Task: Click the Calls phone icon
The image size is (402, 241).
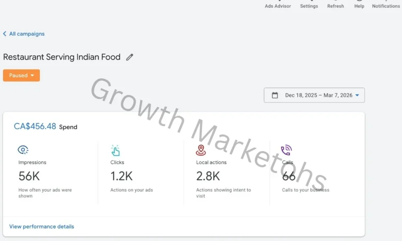Action: [286, 150]
